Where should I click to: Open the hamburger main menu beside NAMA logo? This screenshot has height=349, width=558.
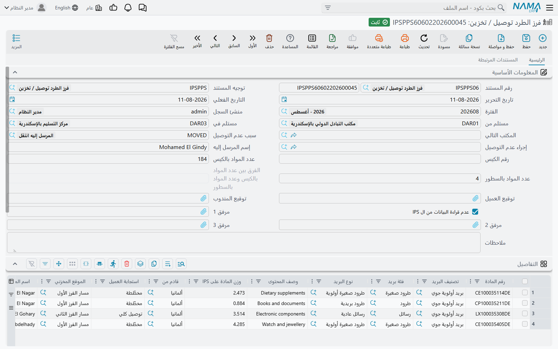click(550, 8)
